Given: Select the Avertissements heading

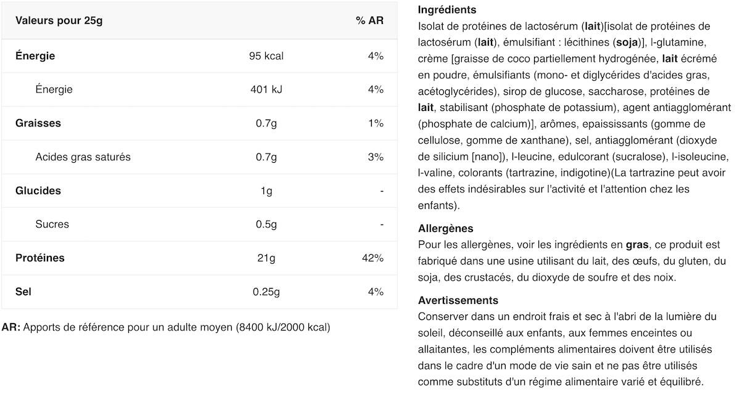Looking at the screenshot, I should point(458,300).
